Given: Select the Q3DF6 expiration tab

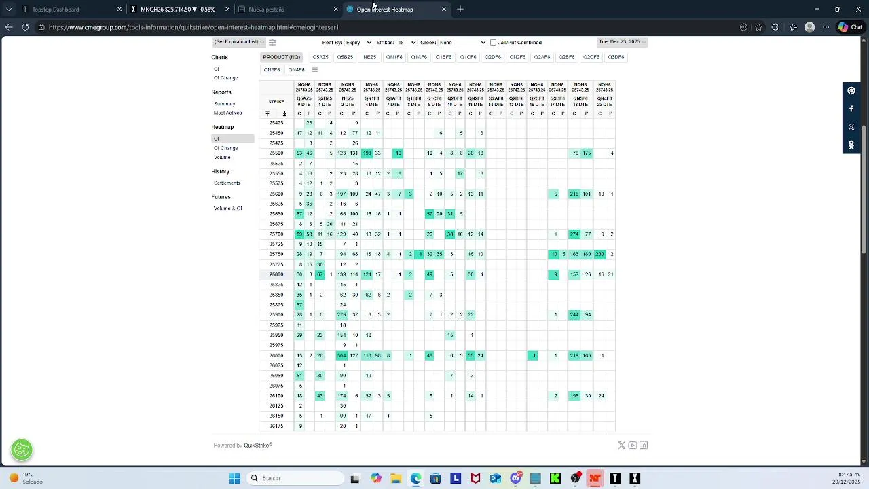Looking at the screenshot, I should tap(616, 57).
